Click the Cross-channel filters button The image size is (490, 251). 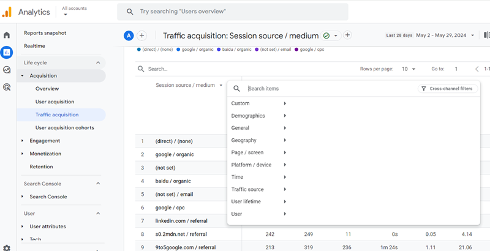447,89
